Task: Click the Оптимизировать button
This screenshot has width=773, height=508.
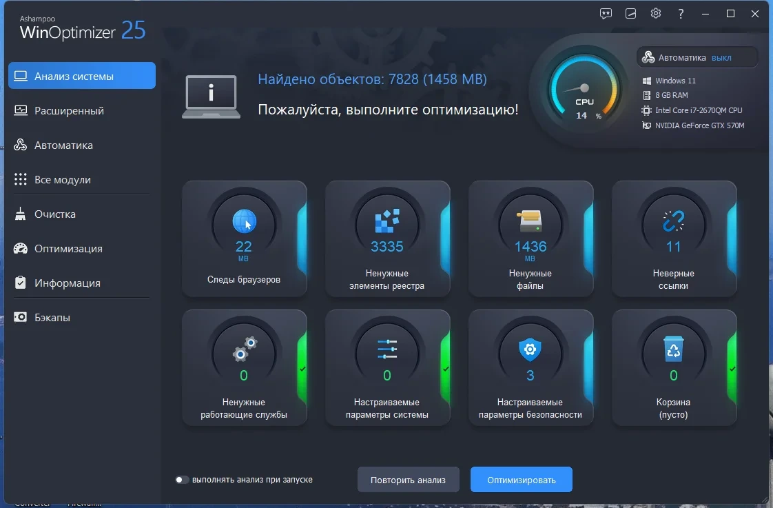Action: tap(522, 480)
